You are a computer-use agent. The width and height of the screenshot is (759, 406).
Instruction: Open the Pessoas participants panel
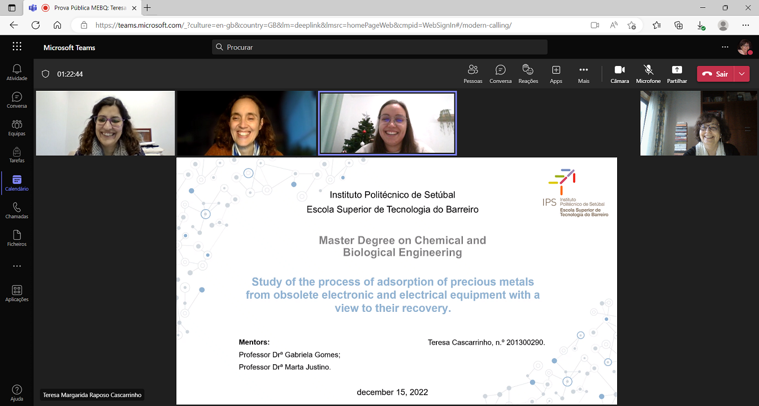(x=472, y=74)
